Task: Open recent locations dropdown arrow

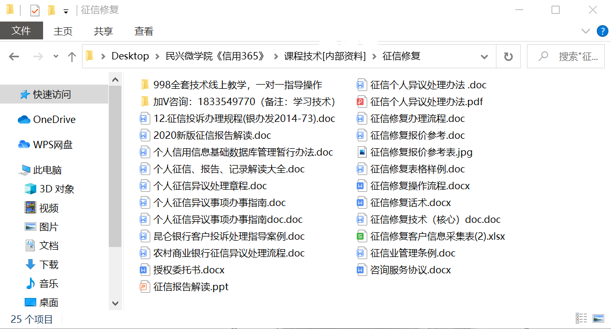Action: coord(56,57)
